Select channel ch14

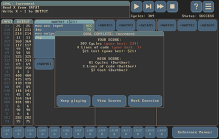coord(162,132)
